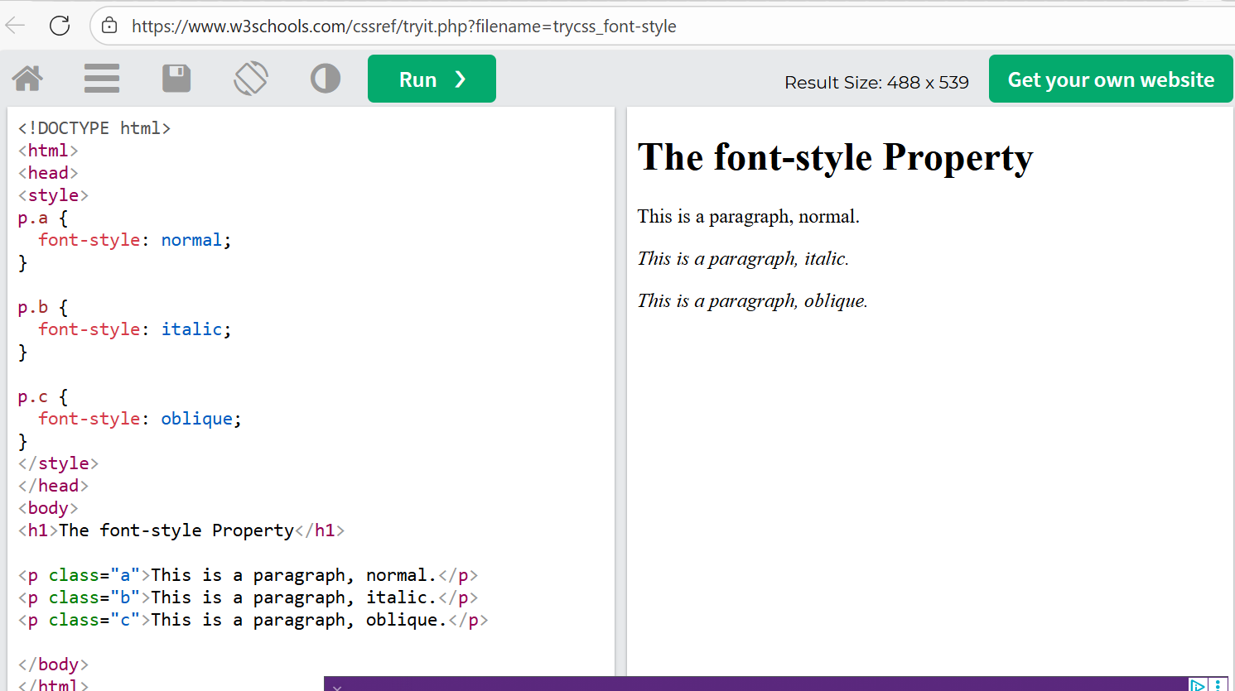Reload the page in the browser
The width and height of the screenshot is (1235, 691).
pos(60,26)
